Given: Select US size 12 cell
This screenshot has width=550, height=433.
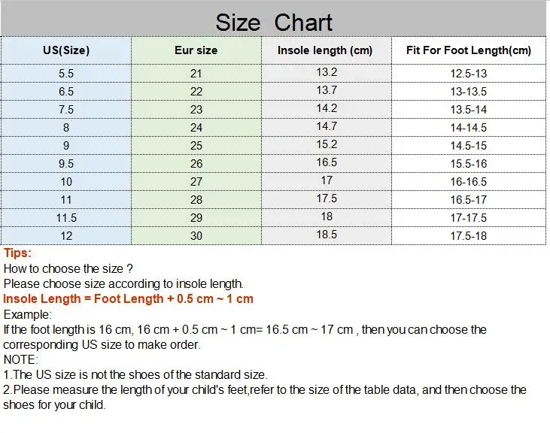Looking at the screenshot, I should click(x=66, y=236).
